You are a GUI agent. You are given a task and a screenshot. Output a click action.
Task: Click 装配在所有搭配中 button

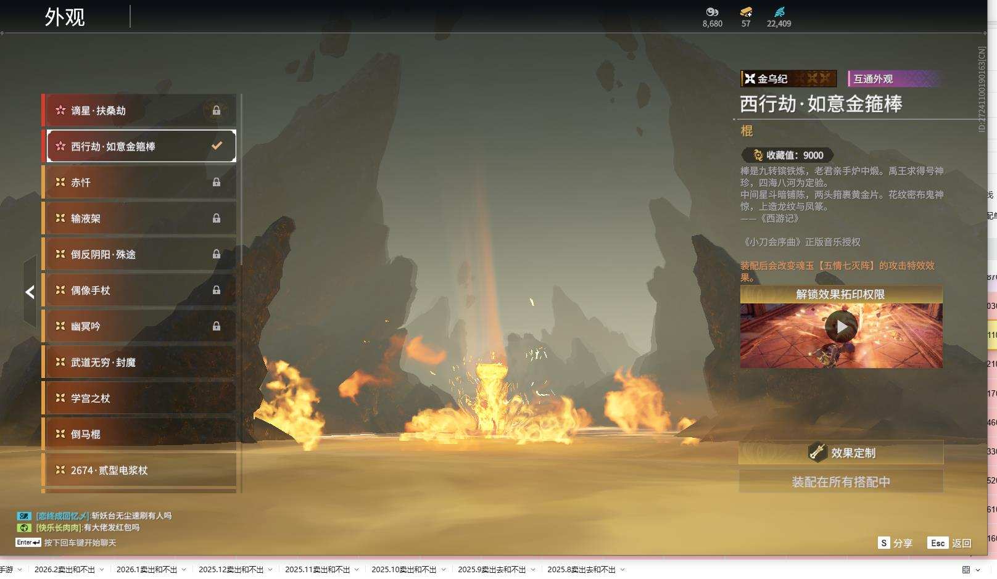coord(841,482)
